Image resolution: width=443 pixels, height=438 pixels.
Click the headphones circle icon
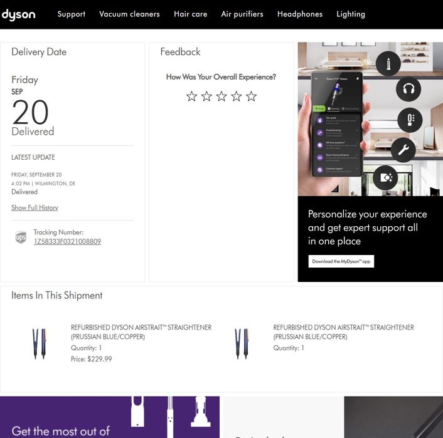(x=408, y=90)
